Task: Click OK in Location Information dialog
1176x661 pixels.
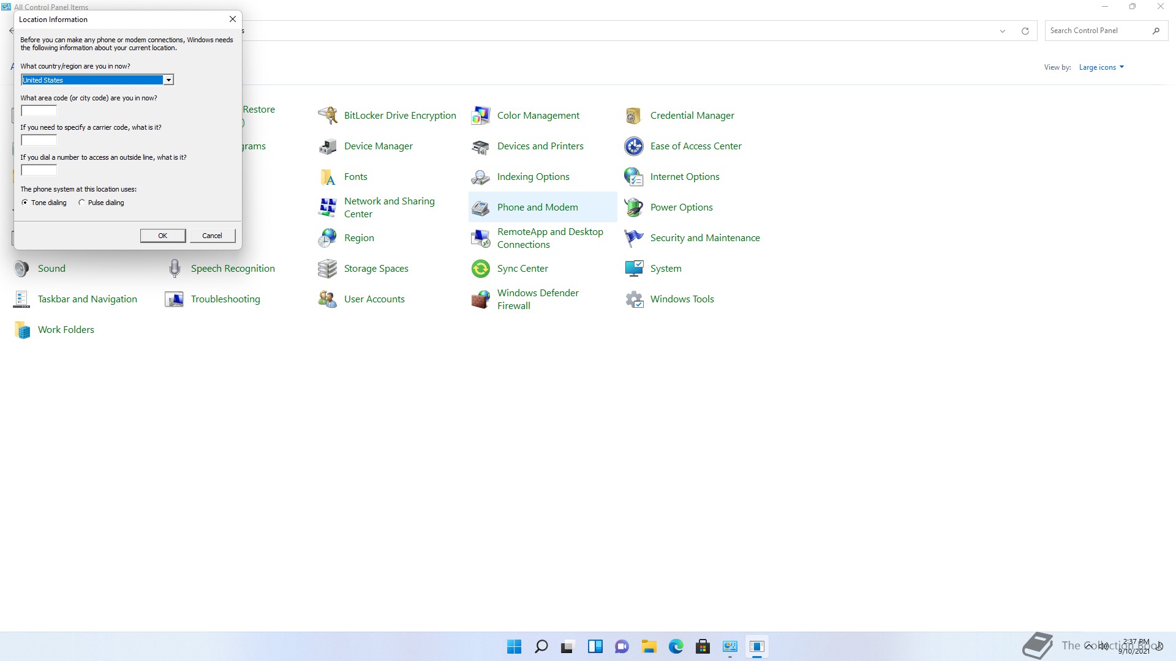Action: point(163,236)
